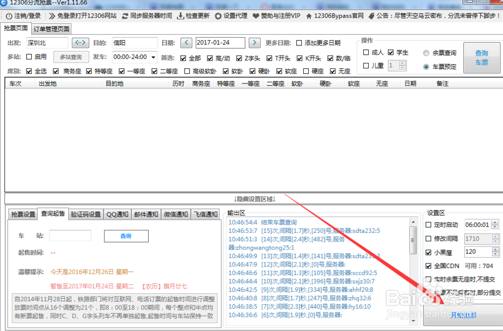
Task: Click the date field 2017-01-24
Action: tap(220, 43)
